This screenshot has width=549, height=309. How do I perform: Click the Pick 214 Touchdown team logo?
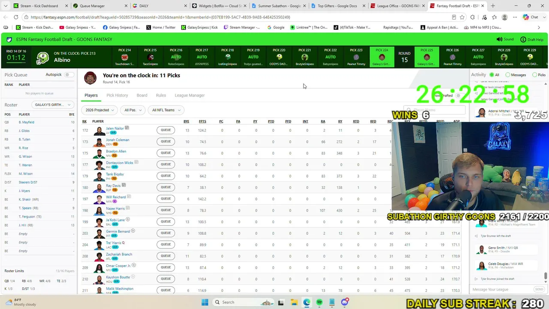pos(124,57)
